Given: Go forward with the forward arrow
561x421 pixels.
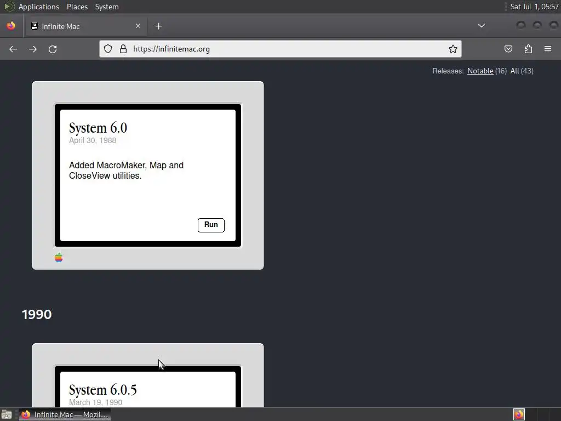Looking at the screenshot, I should pyautogui.click(x=33, y=49).
